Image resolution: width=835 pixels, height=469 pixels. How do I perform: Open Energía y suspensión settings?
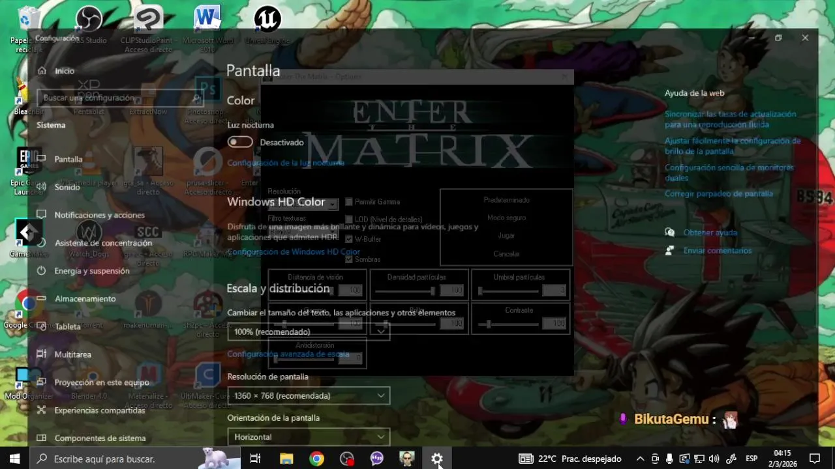pos(92,271)
